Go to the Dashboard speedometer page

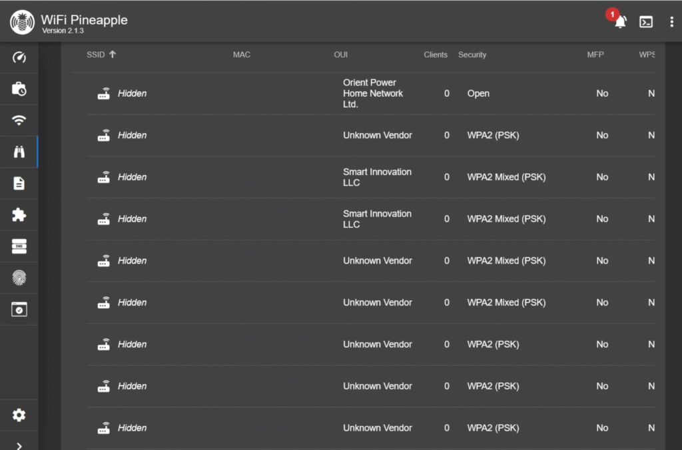point(19,57)
